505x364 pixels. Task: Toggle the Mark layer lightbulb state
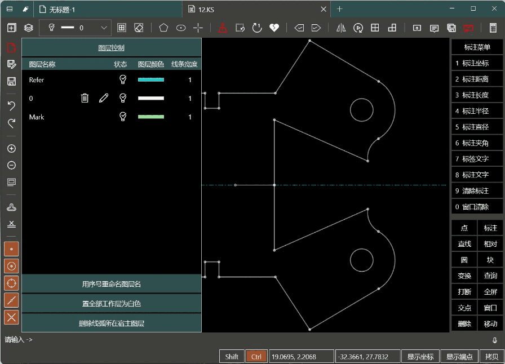pos(122,117)
